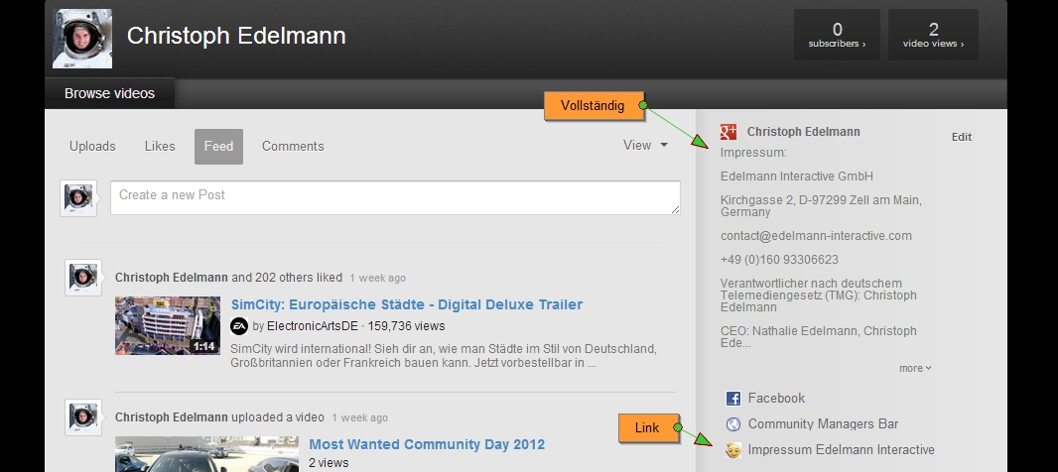Click Christoph Edelmann name in Google+ panel
Image resolution: width=1058 pixels, height=472 pixels.
click(803, 132)
